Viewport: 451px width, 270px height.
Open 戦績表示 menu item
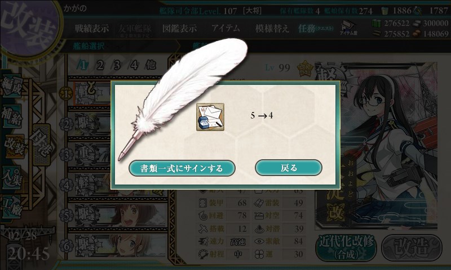coord(92,28)
